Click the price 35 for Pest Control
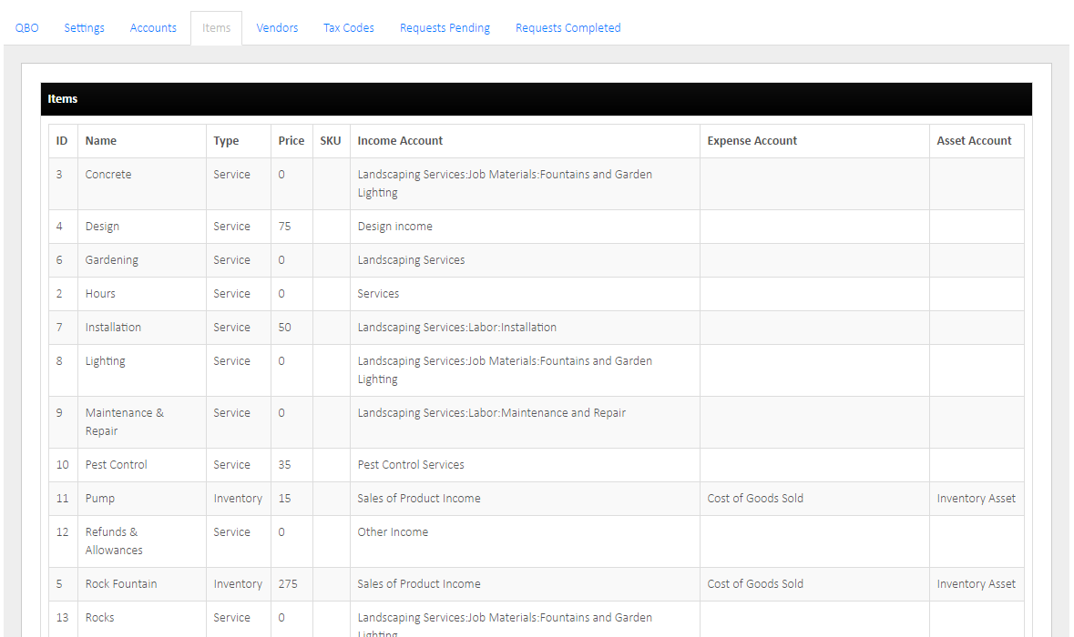This screenshot has height=637, width=1074. point(284,465)
